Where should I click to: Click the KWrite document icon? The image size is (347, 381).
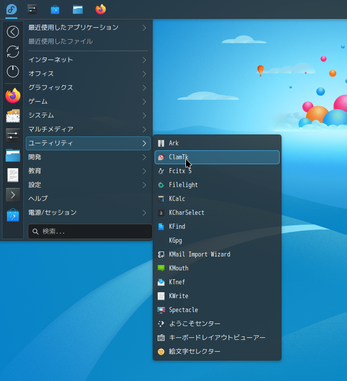click(x=161, y=296)
